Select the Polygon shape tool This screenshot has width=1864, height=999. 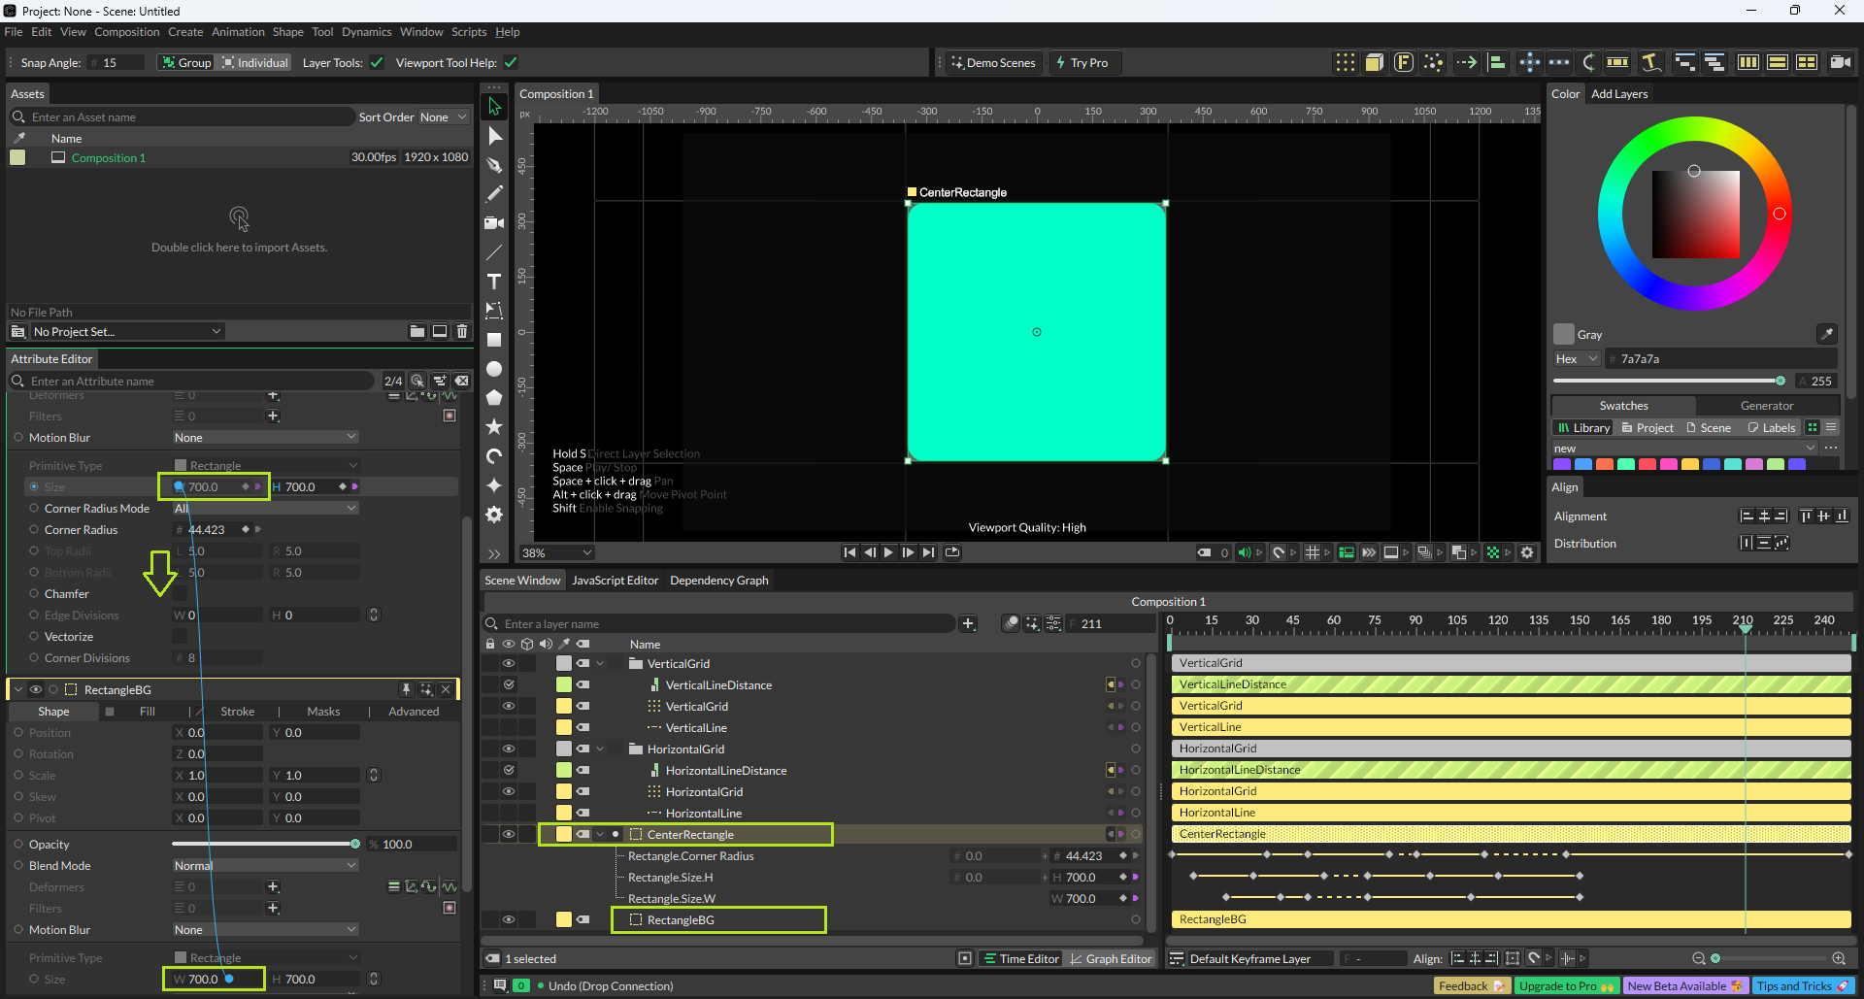[494, 398]
